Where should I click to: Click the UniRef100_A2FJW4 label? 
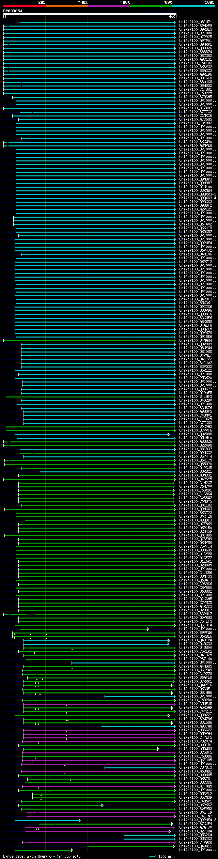pos(196,831)
